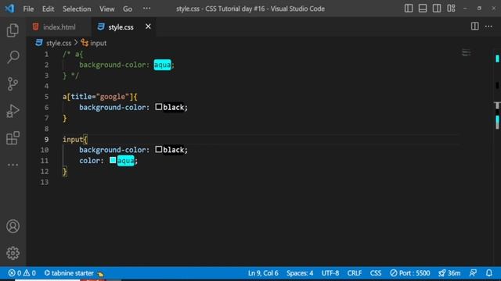Open the Edit menu
501x281 pixels.
click(x=49, y=9)
